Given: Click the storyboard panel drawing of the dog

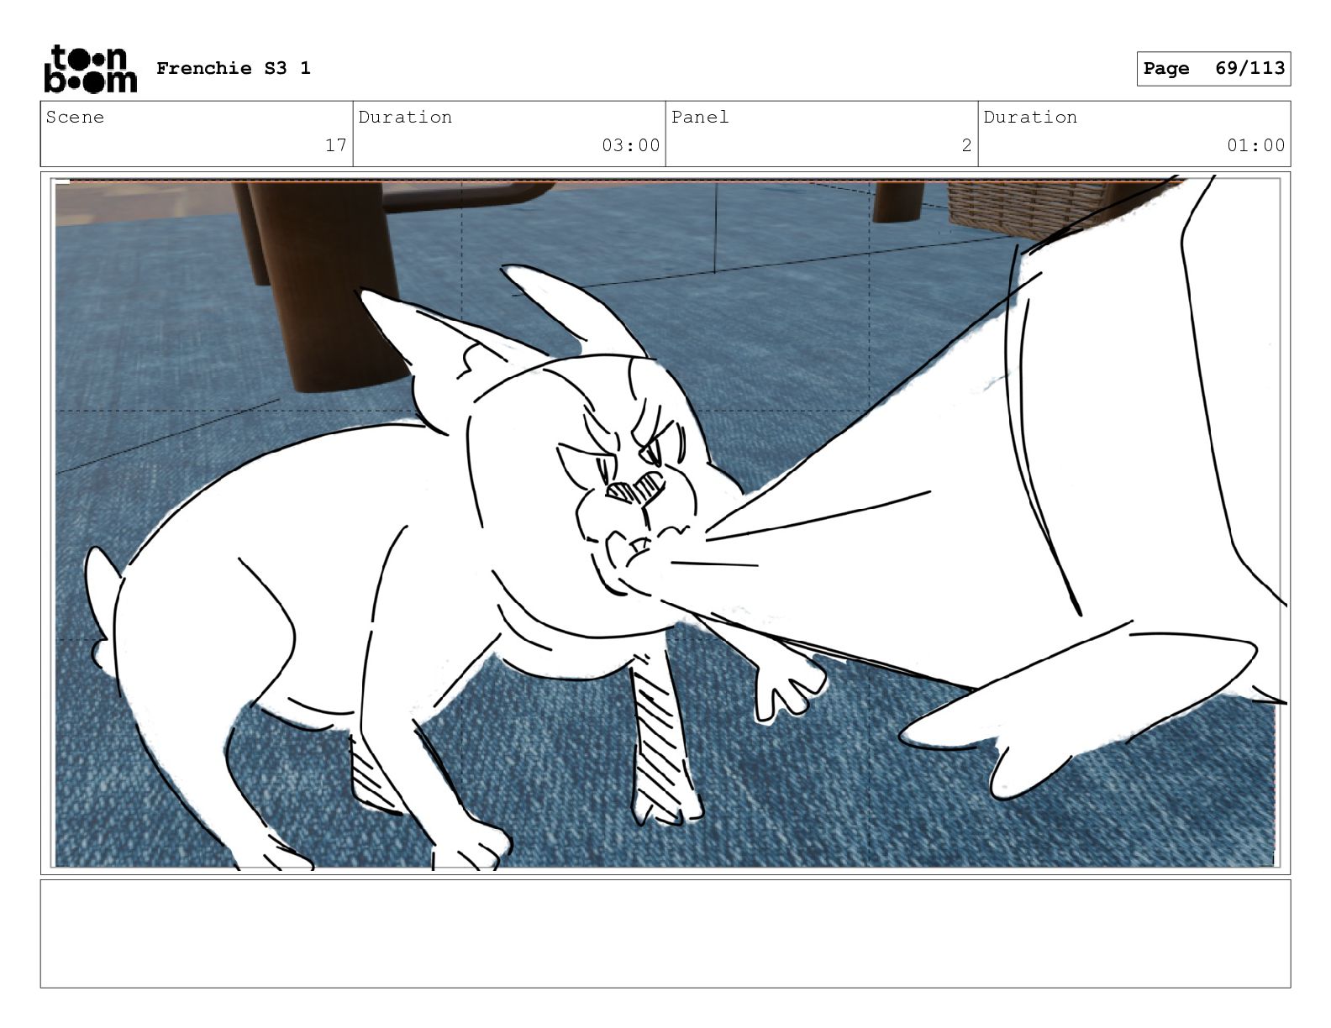Looking at the screenshot, I should point(665,522).
